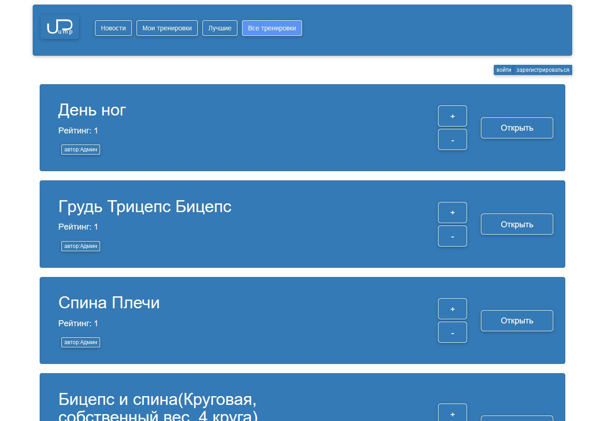
Task: Upvote the Бицепс и спина workout
Action: click(452, 413)
